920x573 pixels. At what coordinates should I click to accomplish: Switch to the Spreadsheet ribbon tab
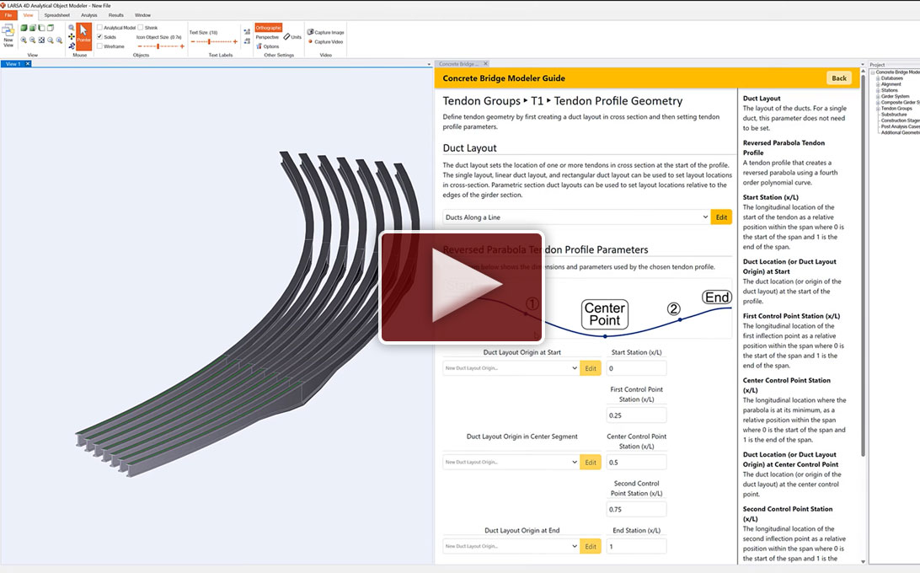point(57,15)
